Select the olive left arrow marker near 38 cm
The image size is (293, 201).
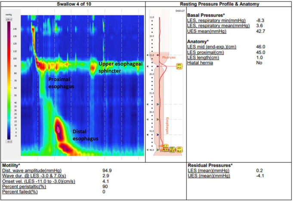pyautogui.click(x=148, y=119)
